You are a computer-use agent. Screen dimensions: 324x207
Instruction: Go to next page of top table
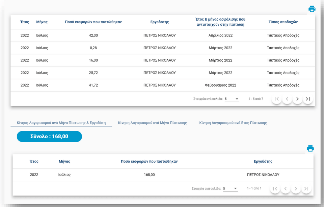point(297,99)
